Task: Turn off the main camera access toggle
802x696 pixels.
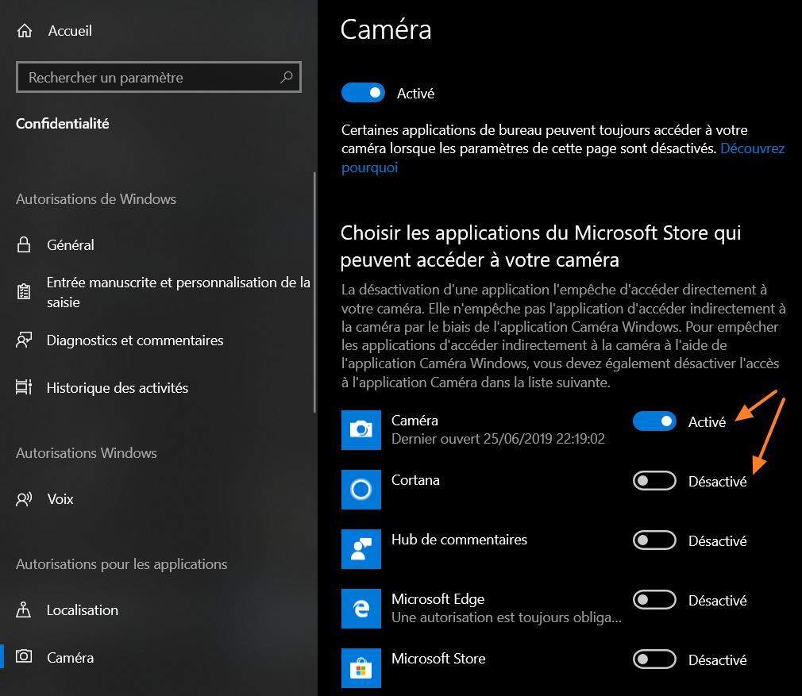Action: [x=363, y=93]
